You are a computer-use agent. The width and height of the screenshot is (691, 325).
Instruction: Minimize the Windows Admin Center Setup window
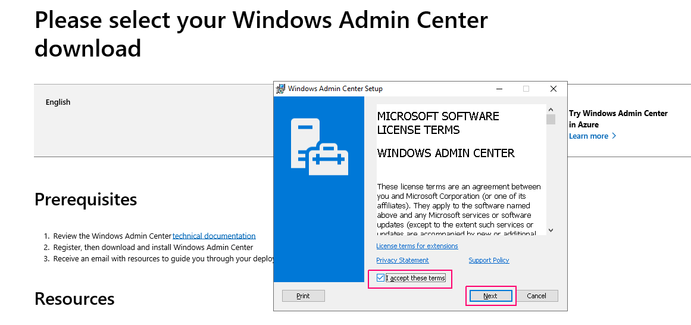[499, 89]
